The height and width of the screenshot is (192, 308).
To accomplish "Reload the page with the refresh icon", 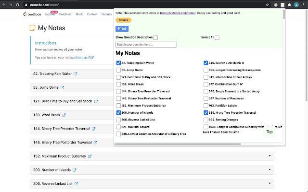I will click(x=18, y=5).
